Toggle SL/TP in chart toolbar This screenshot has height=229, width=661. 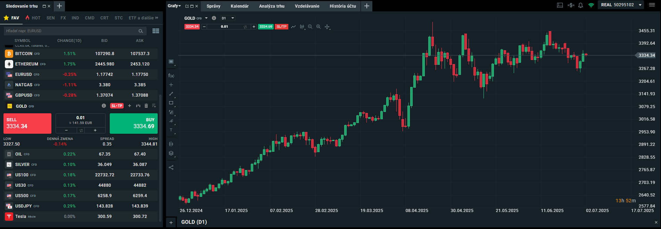281,27
